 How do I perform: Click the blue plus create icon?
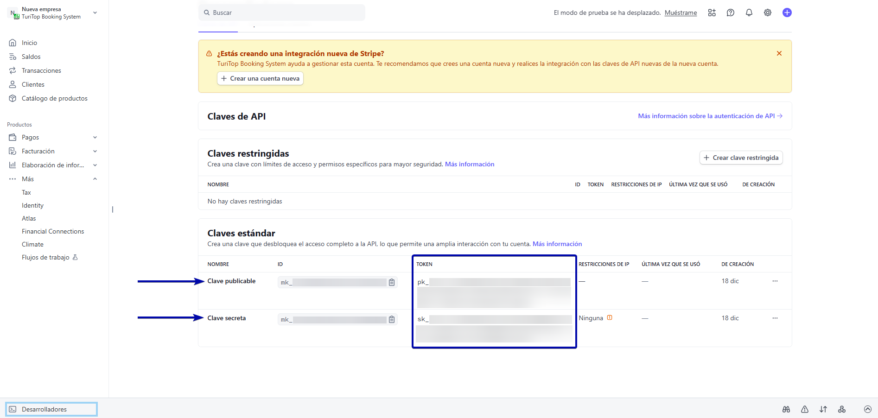click(787, 13)
